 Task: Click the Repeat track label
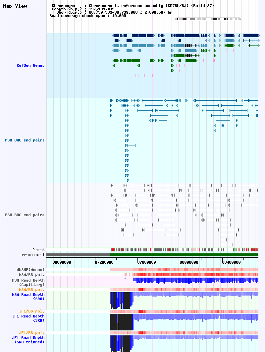click(38, 250)
